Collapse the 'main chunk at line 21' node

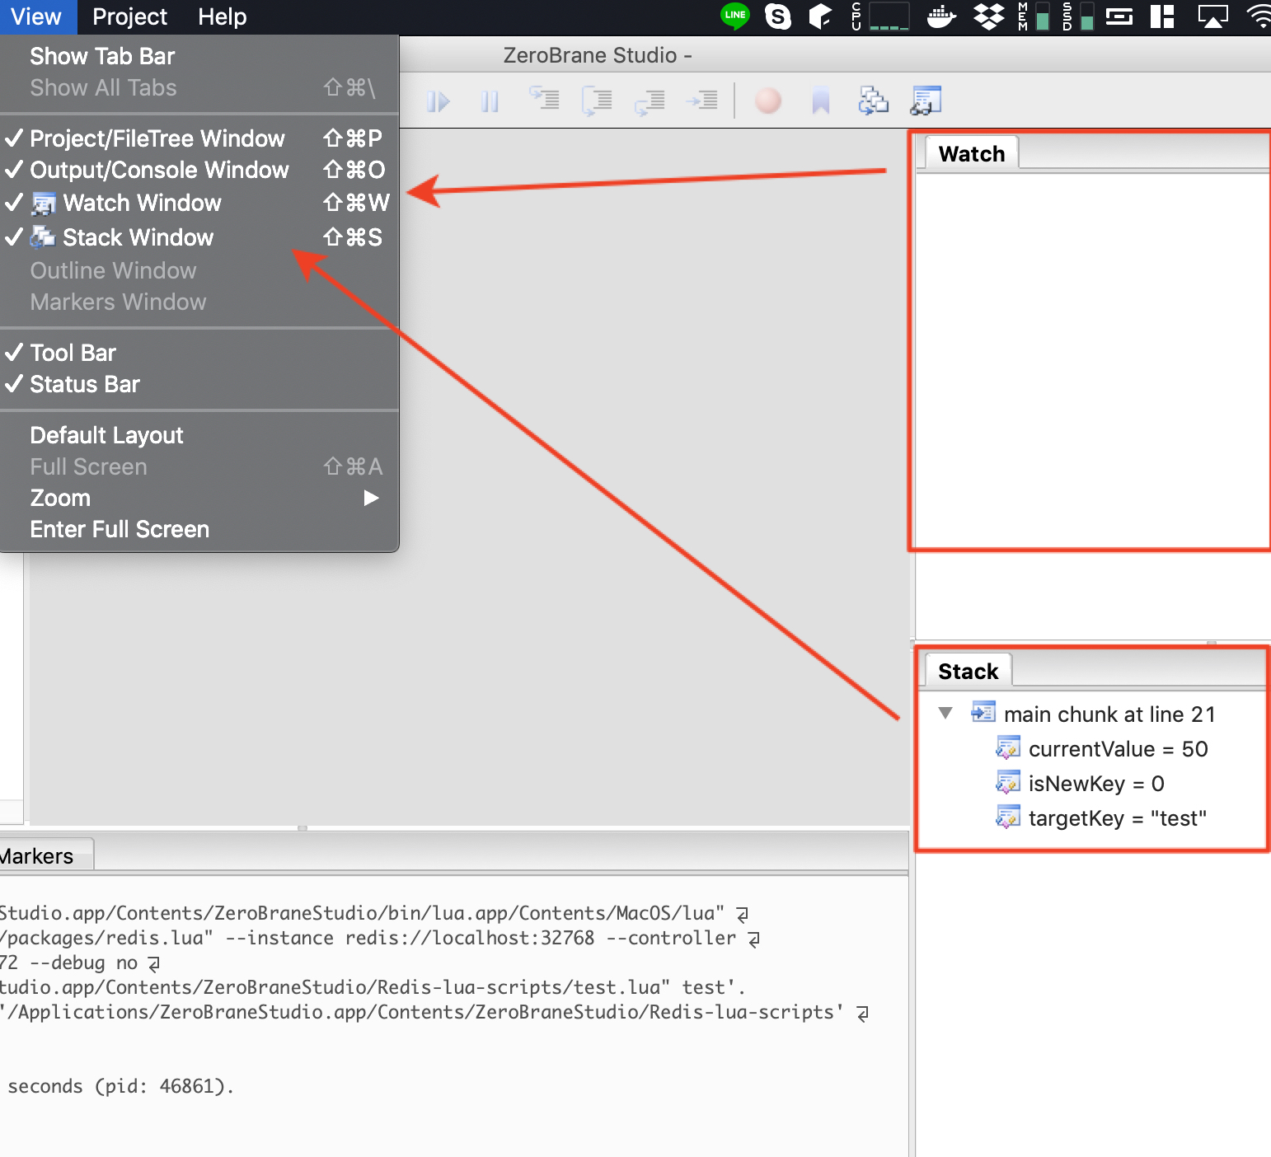pos(945,714)
